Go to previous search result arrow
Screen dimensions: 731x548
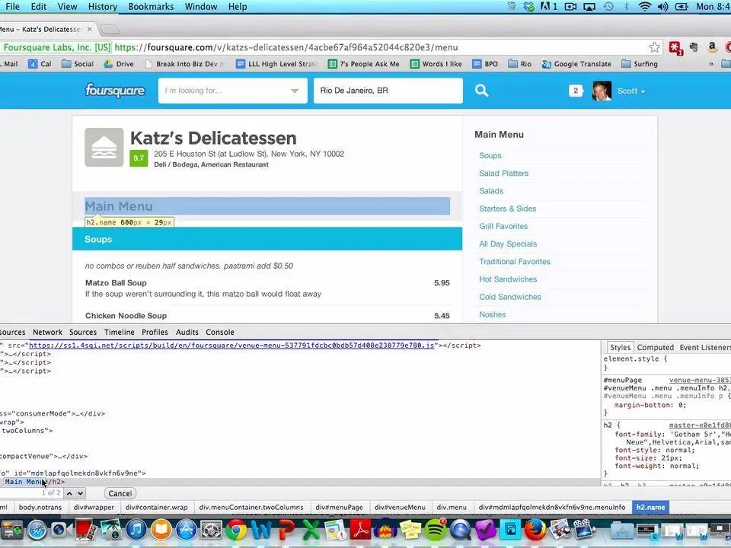click(69, 493)
